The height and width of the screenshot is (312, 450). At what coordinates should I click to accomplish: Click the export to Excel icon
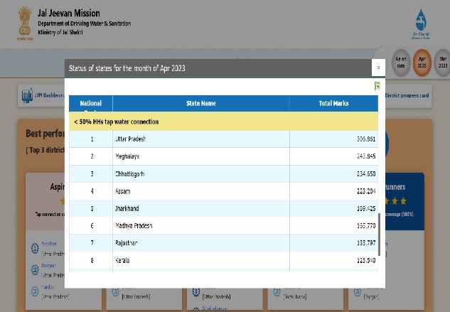(x=377, y=86)
